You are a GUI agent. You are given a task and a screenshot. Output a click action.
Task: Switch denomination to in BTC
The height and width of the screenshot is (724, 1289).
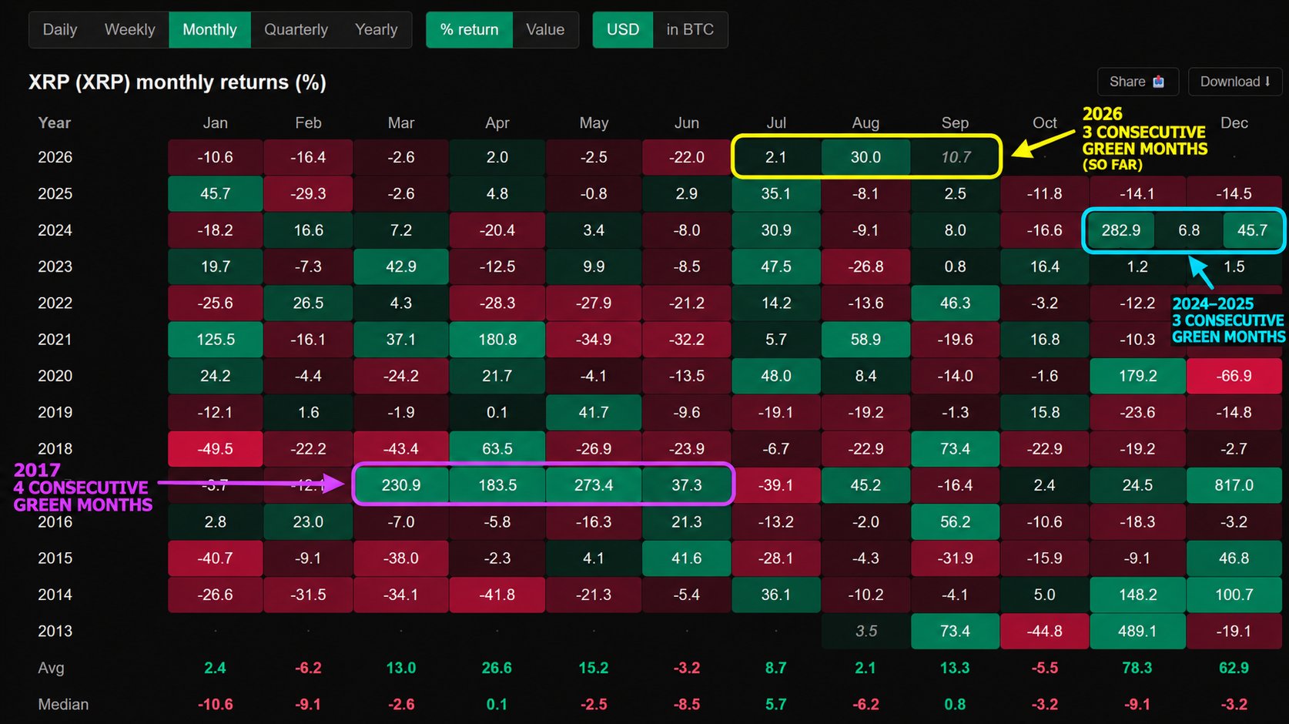690,30
